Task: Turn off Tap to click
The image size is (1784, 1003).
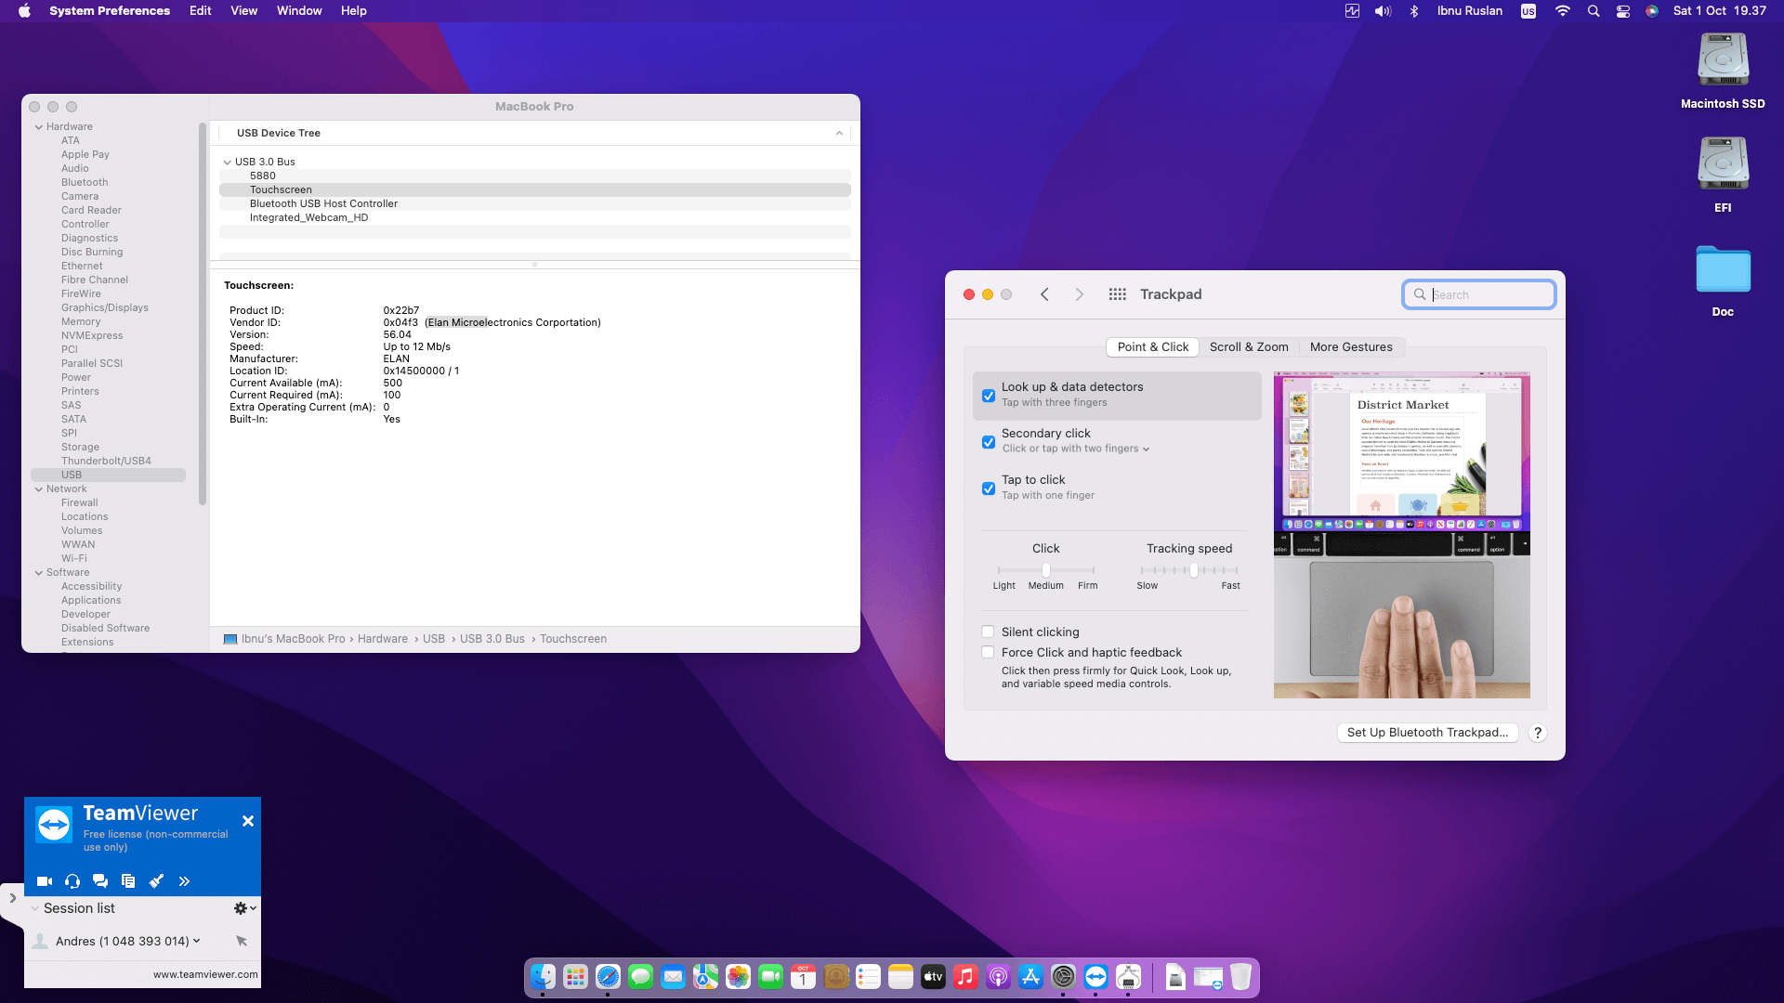Action: click(989, 488)
